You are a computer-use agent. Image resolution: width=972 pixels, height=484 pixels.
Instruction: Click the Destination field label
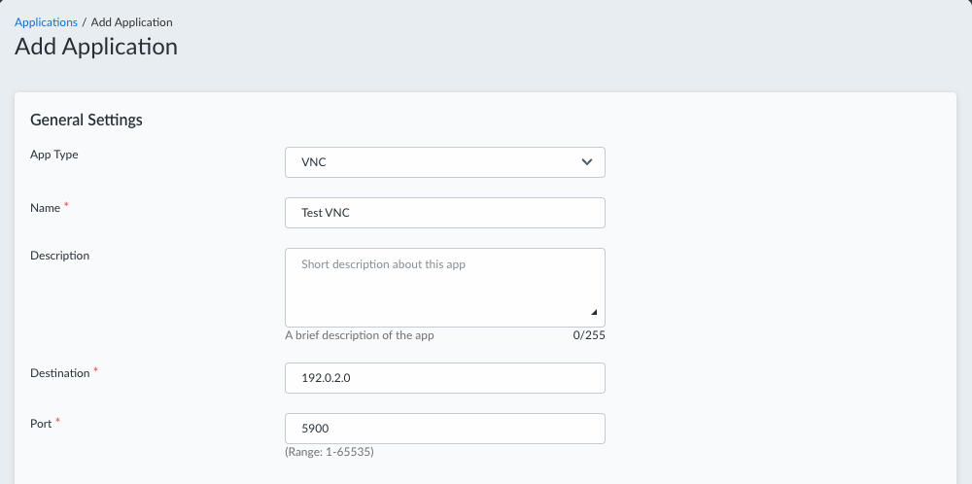click(x=60, y=372)
